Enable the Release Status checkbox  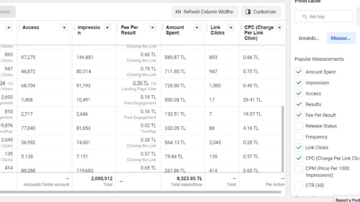[x=299, y=126]
